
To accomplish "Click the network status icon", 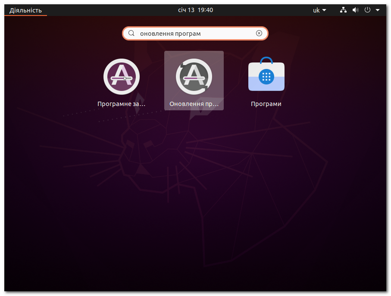I will tap(343, 9).
